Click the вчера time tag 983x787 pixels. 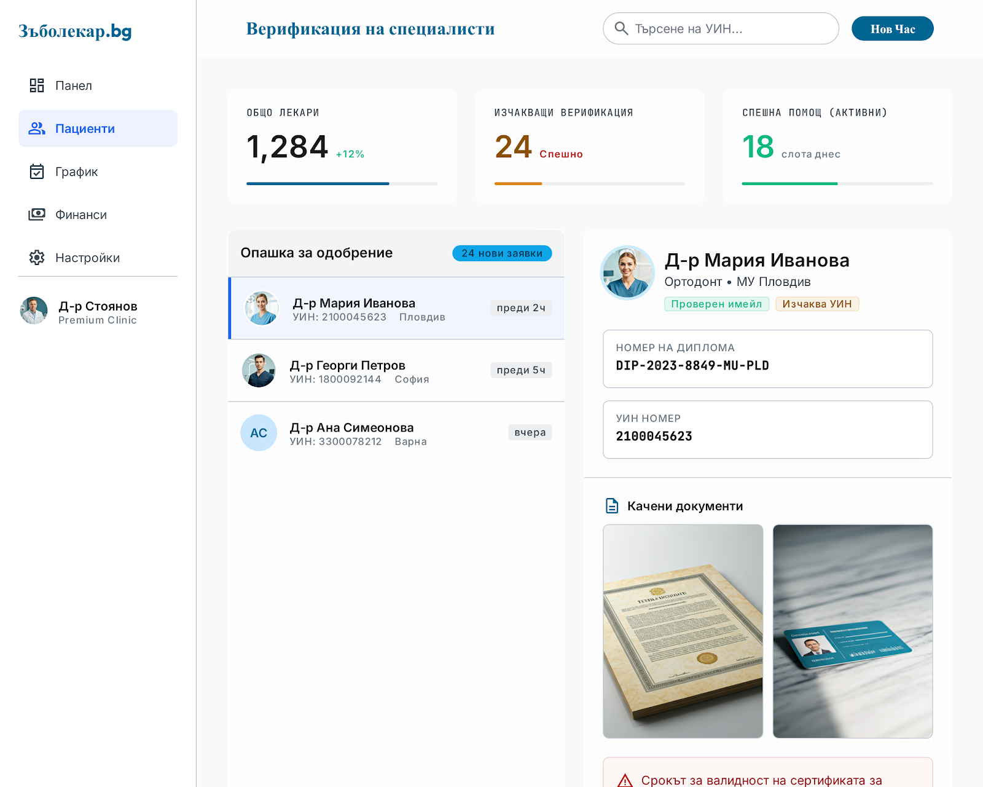(x=530, y=432)
